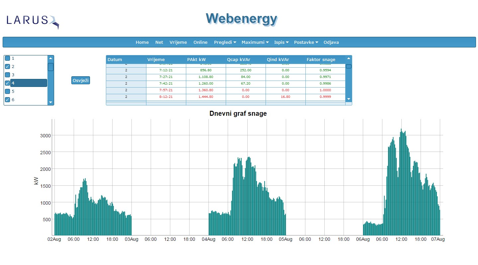Click Odjava to log out
The height and width of the screenshot is (265, 478).
[331, 42]
